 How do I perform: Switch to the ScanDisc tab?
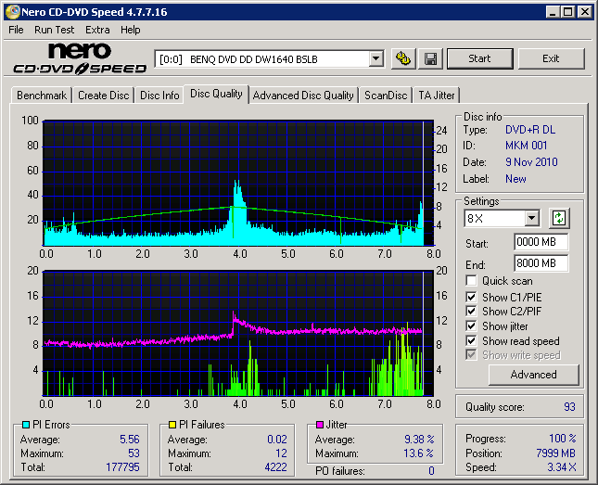pyautogui.click(x=386, y=96)
